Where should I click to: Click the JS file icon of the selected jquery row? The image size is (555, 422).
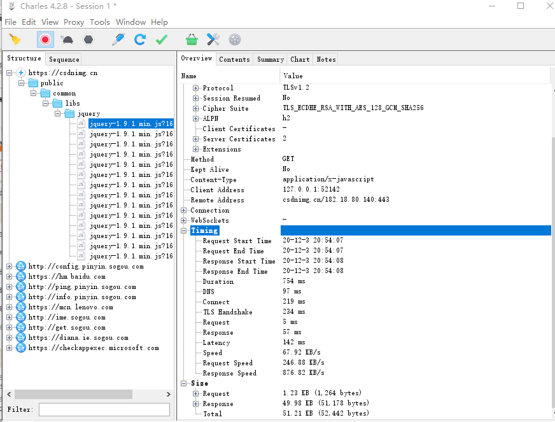pyautogui.click(x=81, y=123)
